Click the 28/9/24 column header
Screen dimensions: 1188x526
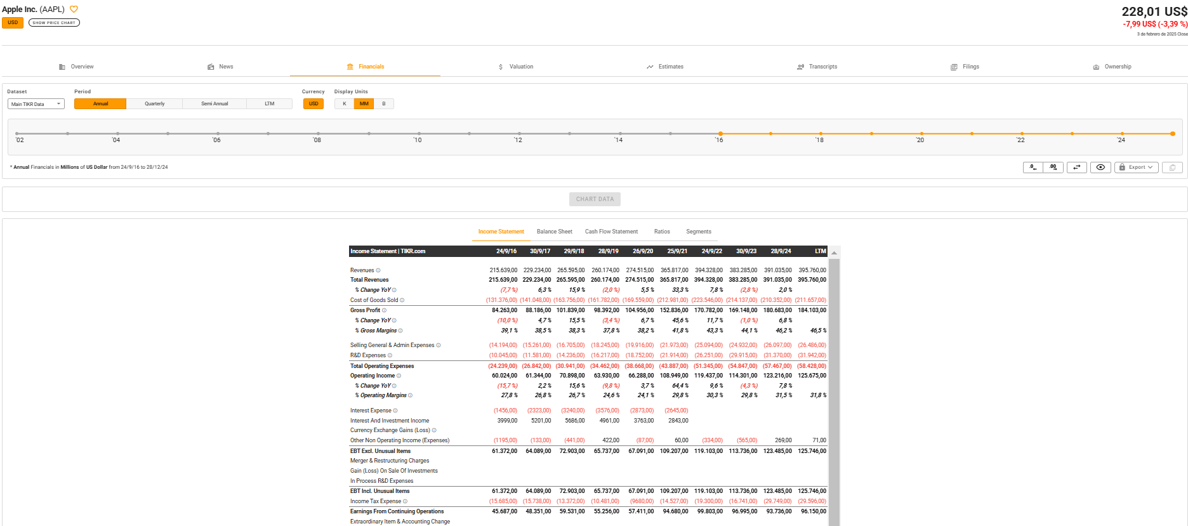click(781, 251)
